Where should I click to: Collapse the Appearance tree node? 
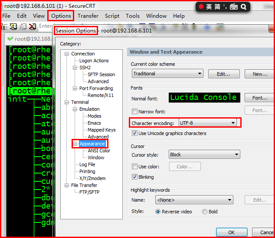tap(75, 144)
